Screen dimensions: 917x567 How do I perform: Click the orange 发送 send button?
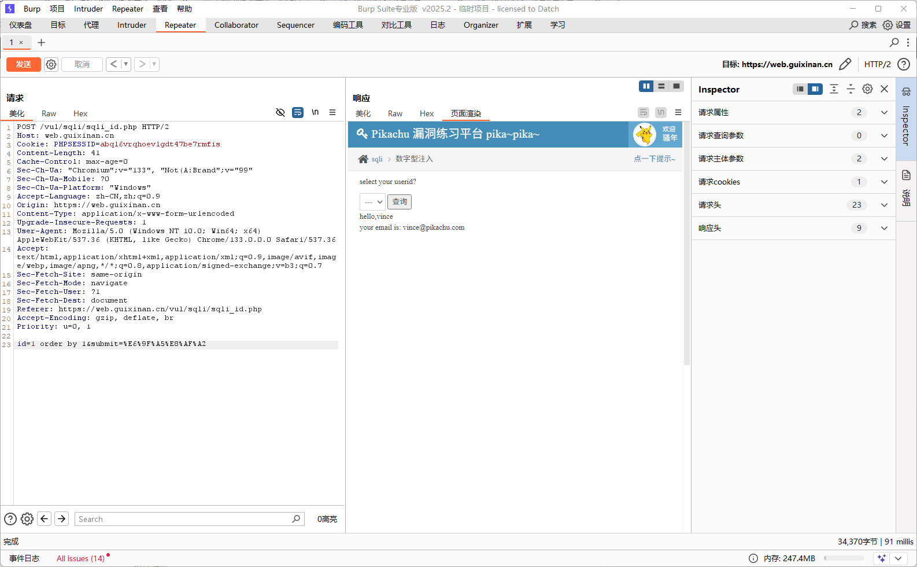click(x=23, y=64)
